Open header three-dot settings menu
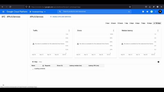Viewport: 164px width, 92px height. click(156, 11)
